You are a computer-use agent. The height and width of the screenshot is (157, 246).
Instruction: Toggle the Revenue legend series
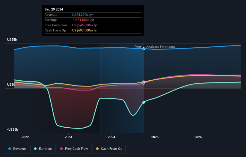[x=17, y=149]
